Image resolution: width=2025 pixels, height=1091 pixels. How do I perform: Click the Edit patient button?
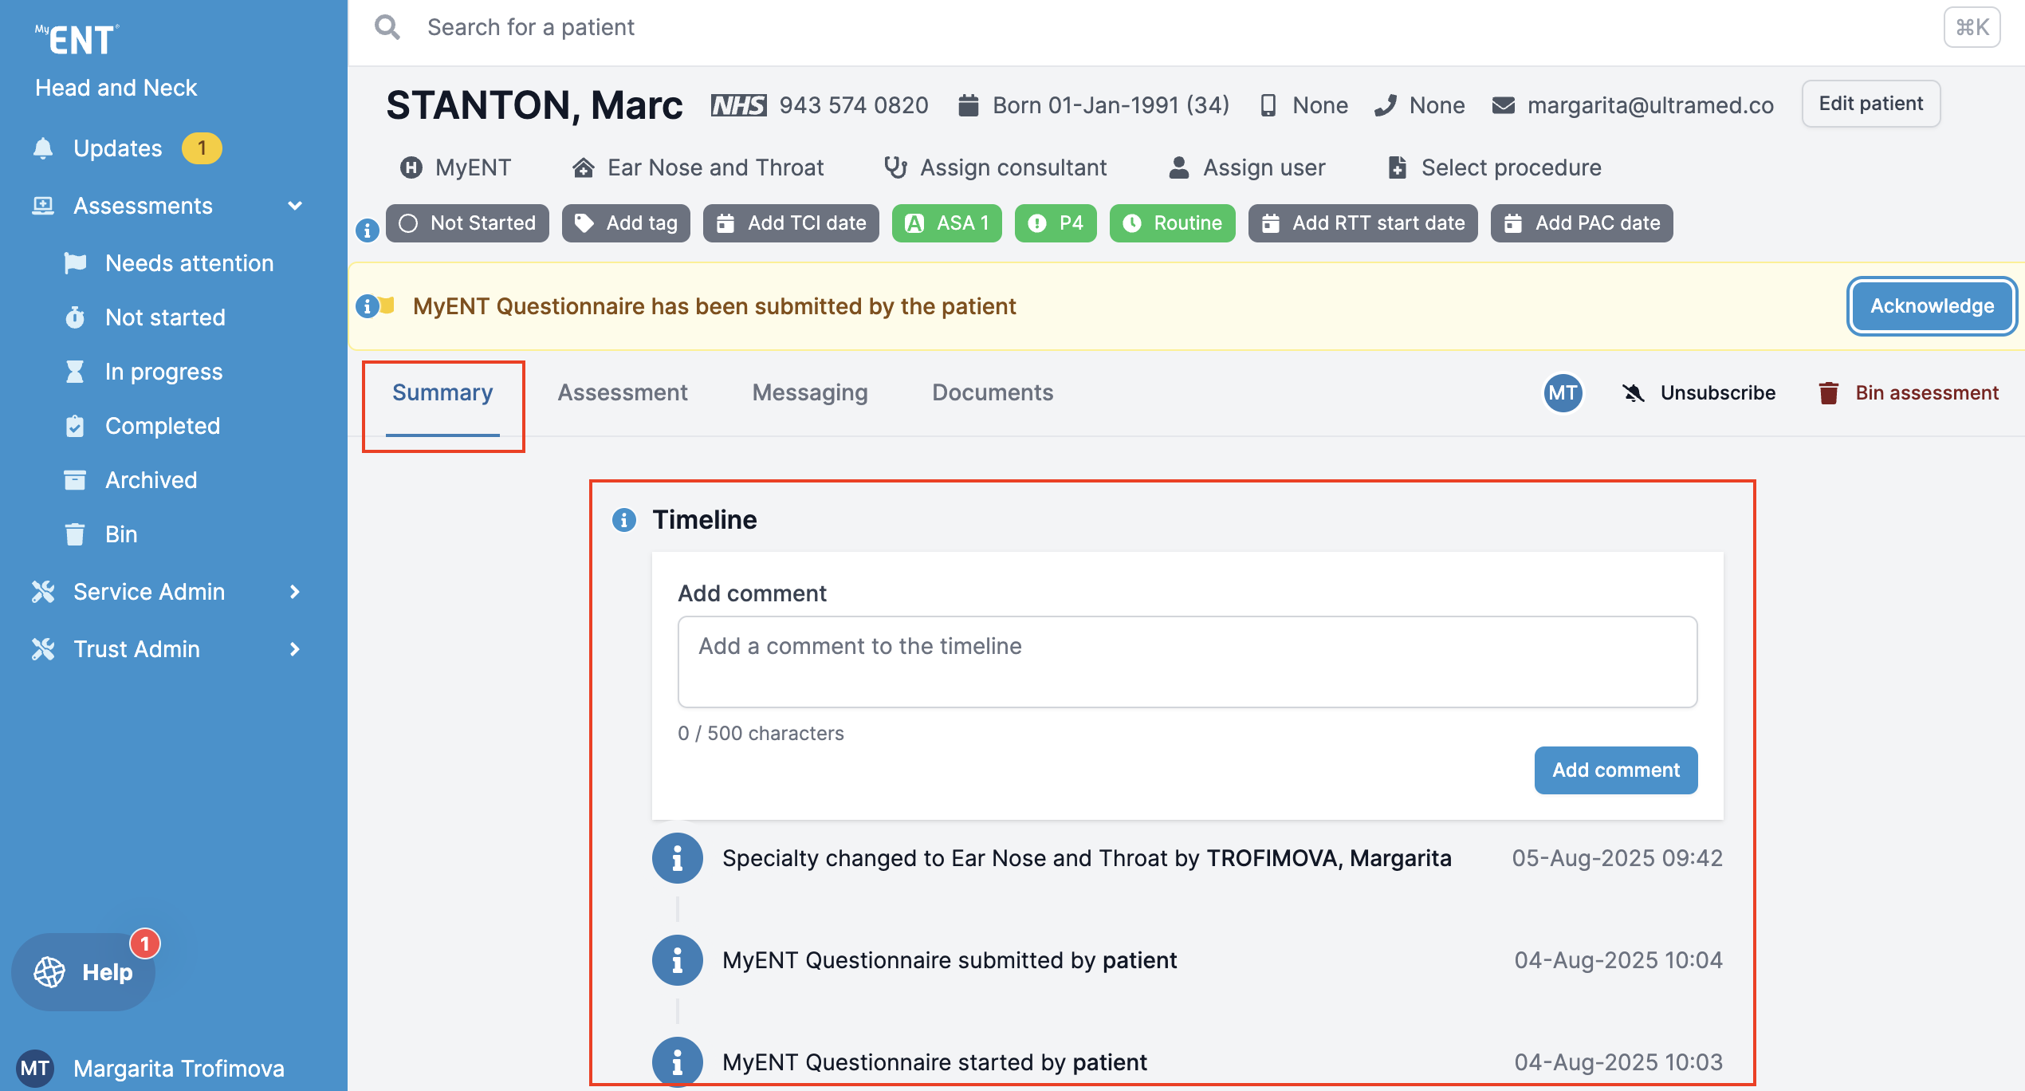pos(1870,104)
